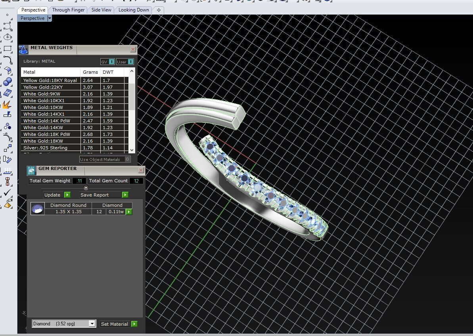The image size is (473, 336).
Task: Select the Silver:.925 Sterling row
Action: point(75,148)
